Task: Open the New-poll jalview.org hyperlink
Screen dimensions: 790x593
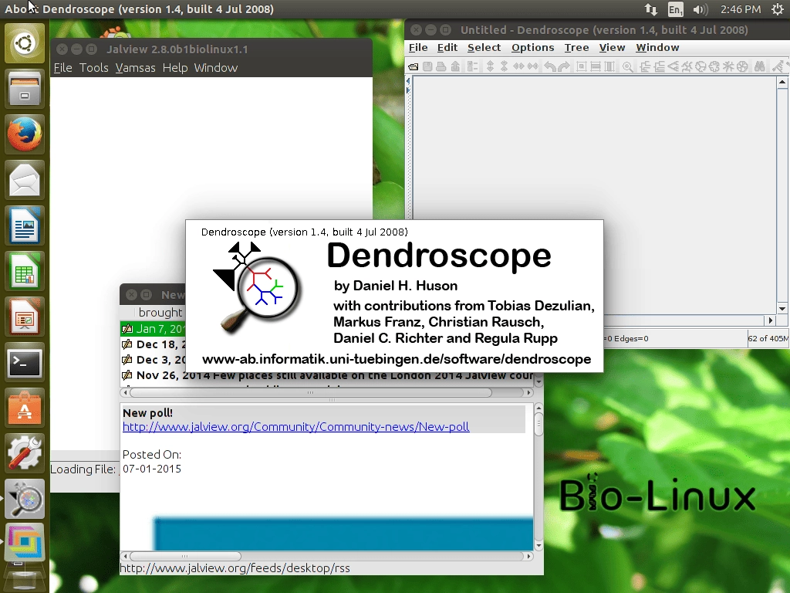Action: click(295, 426)
